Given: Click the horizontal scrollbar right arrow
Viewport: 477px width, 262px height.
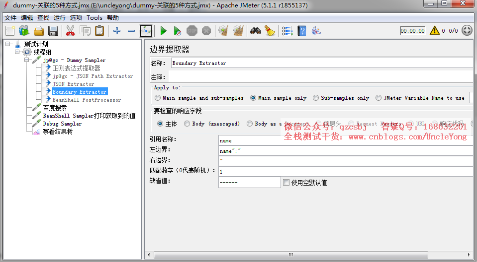Looking at the screenshot, I should click(x=469, y=255).
